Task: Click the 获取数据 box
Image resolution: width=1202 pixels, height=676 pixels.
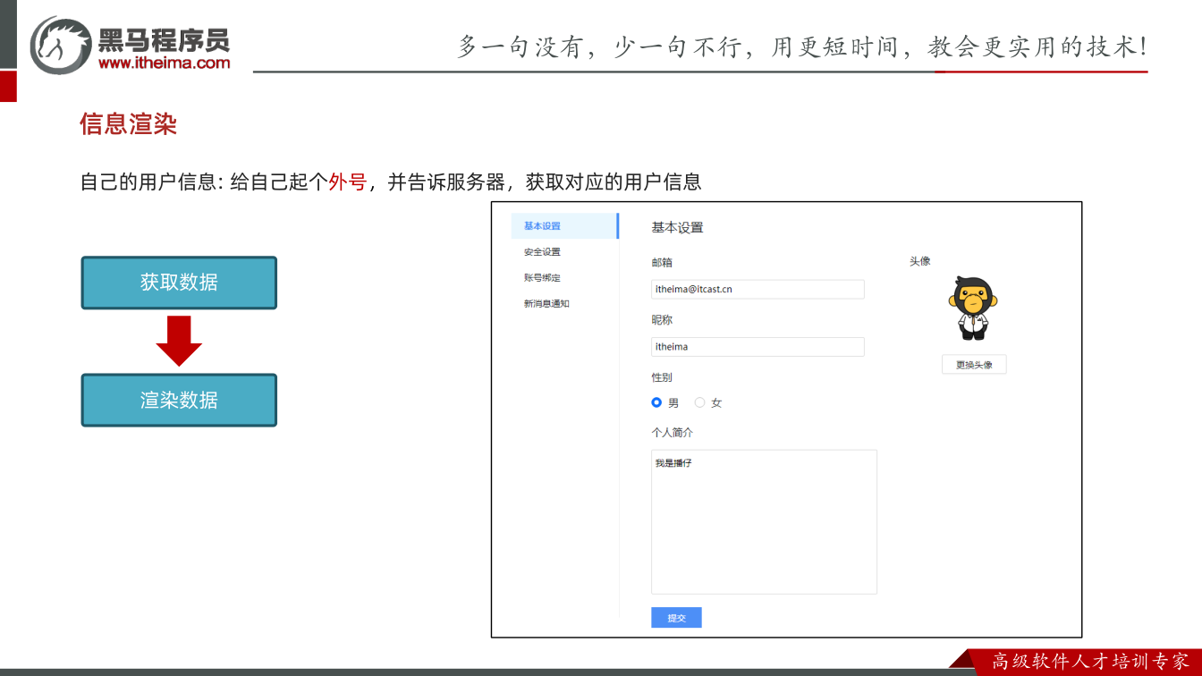Action: [179, 283]
